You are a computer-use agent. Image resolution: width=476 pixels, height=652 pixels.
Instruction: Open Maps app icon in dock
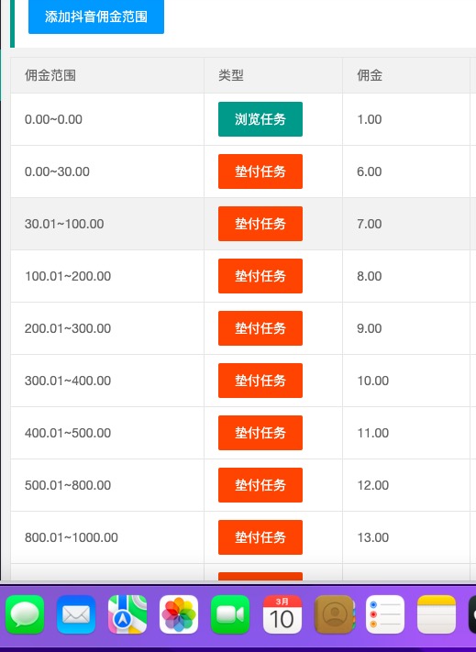point(127,614)
